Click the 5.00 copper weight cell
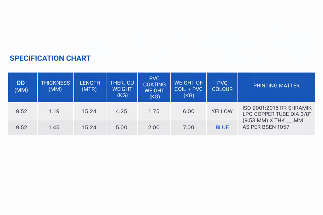323x215 pixels. [122, 127]
